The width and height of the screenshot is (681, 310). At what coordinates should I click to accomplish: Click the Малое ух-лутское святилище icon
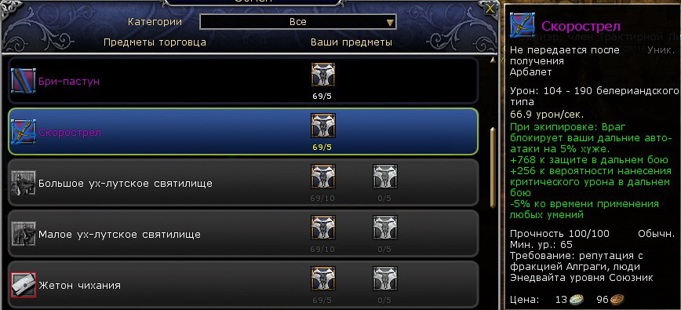click(x=23, y=234)
